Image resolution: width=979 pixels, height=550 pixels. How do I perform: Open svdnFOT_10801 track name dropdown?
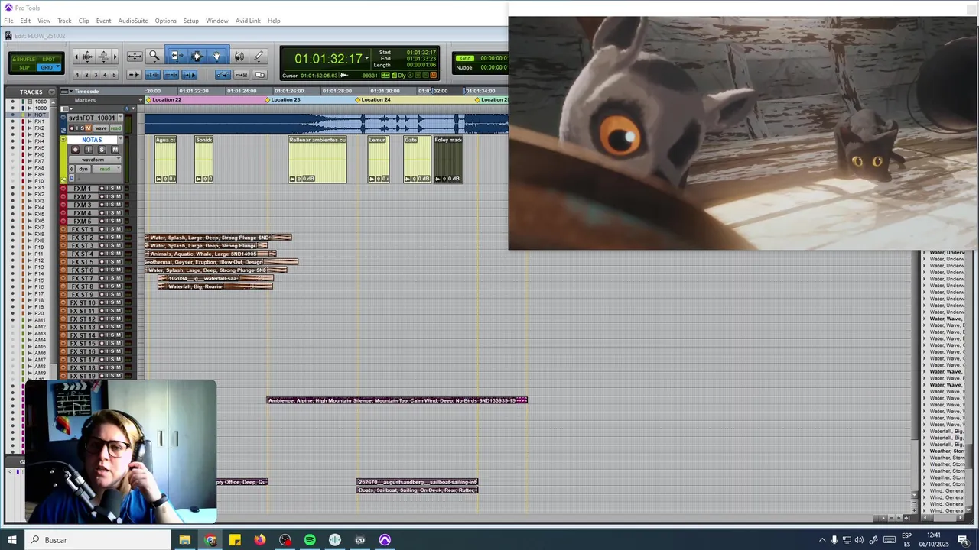tap(121, 118)
